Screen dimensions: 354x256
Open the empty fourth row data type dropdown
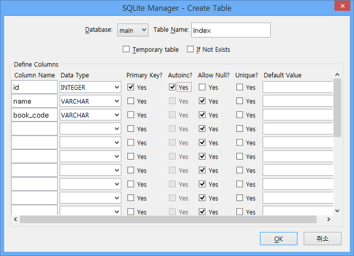tap(90, 129)
